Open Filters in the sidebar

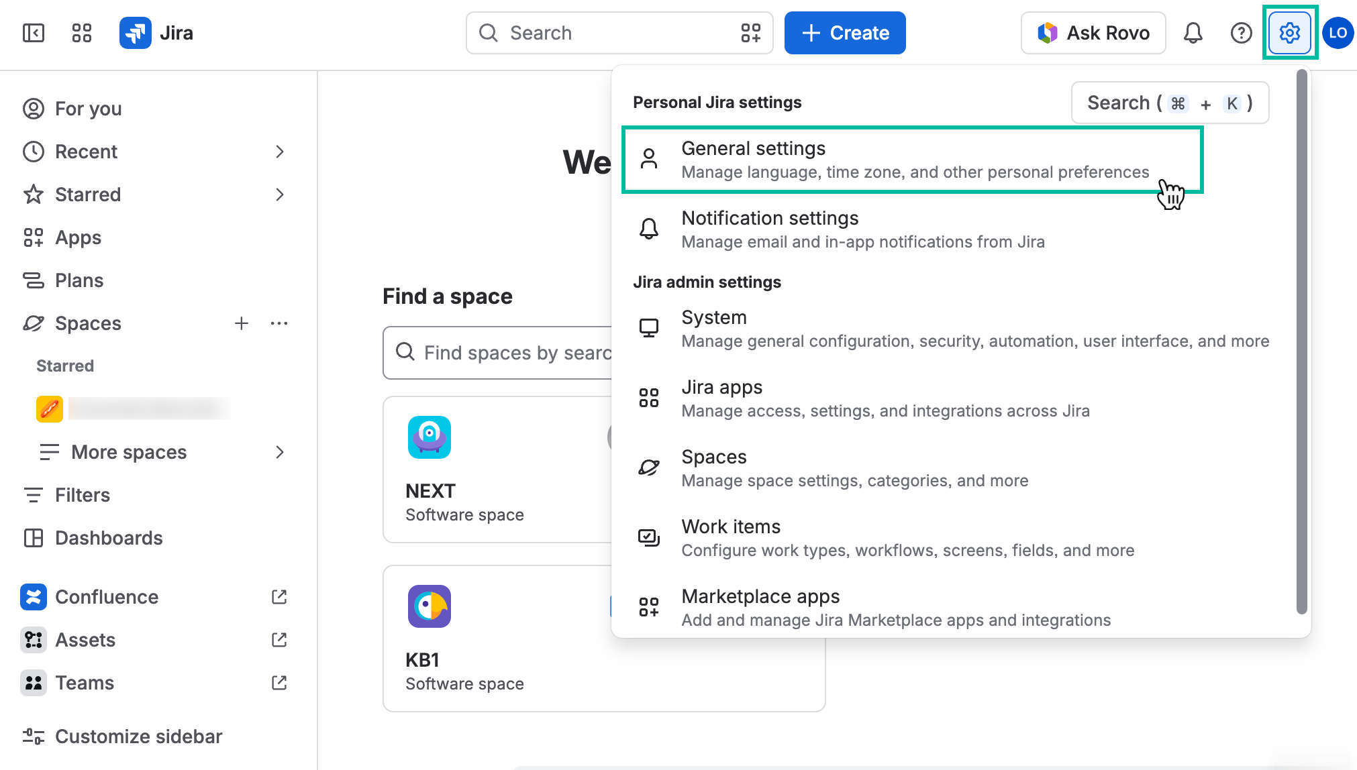[x=83, y=495]
